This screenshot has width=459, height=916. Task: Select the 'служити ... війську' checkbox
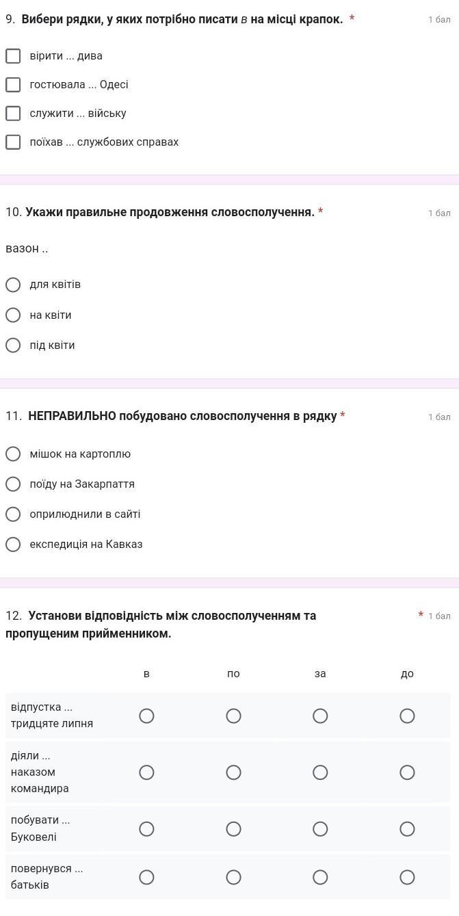13,114
